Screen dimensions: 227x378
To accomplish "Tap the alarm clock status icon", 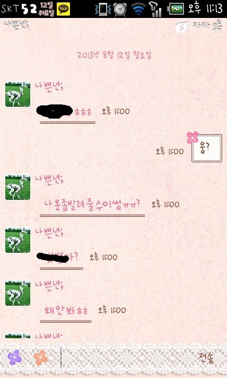I will pyautogui.click(x=120, y=9).
